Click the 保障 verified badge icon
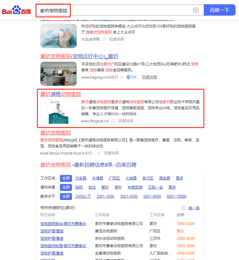The height and width of the screenshot is (260, 239). [132, 77]
